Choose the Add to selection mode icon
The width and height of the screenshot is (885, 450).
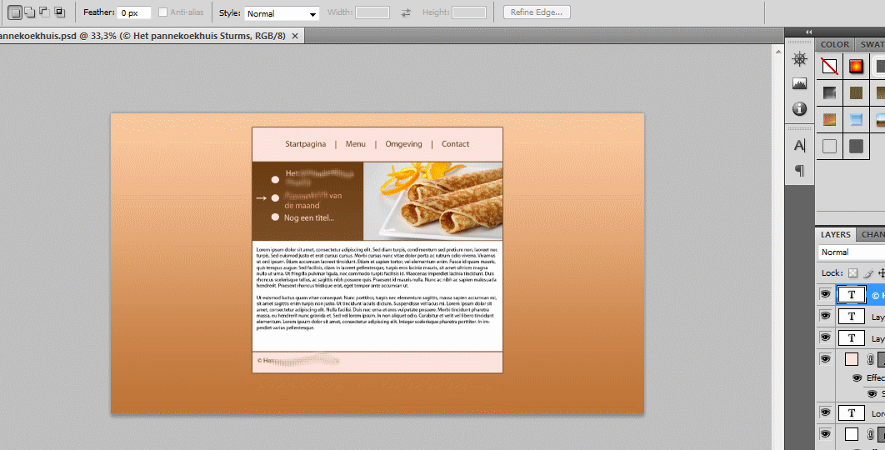pos(29,12)
